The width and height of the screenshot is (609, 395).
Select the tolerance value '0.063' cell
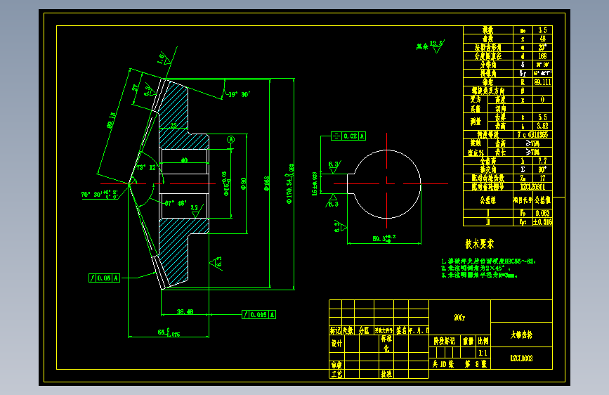[542, 213]
